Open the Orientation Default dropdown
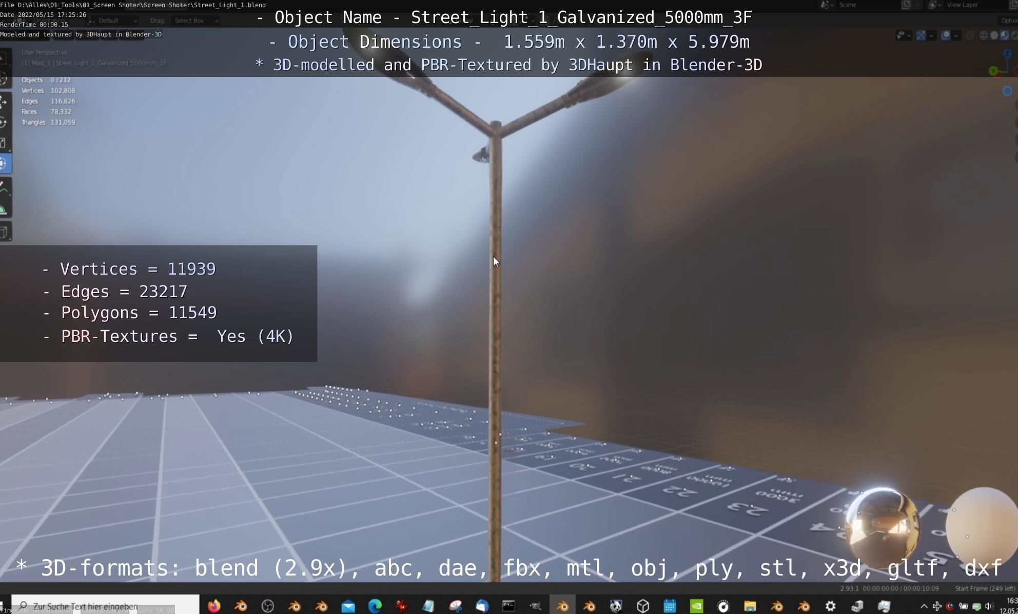The image size is (1018, 614). tap(112, 21)
